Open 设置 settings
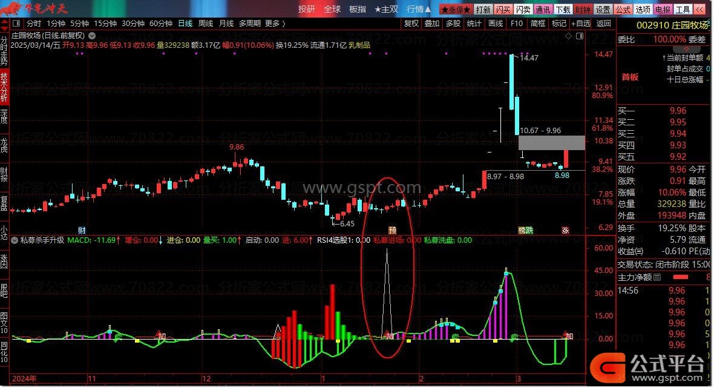This screenshot has height=388, width=714. pos(603,10)
